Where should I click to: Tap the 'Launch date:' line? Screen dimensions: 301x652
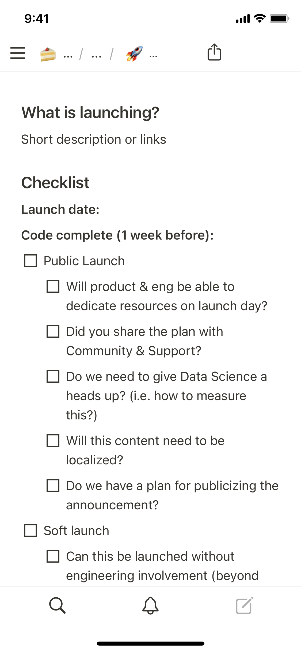(x=60, y=209)
